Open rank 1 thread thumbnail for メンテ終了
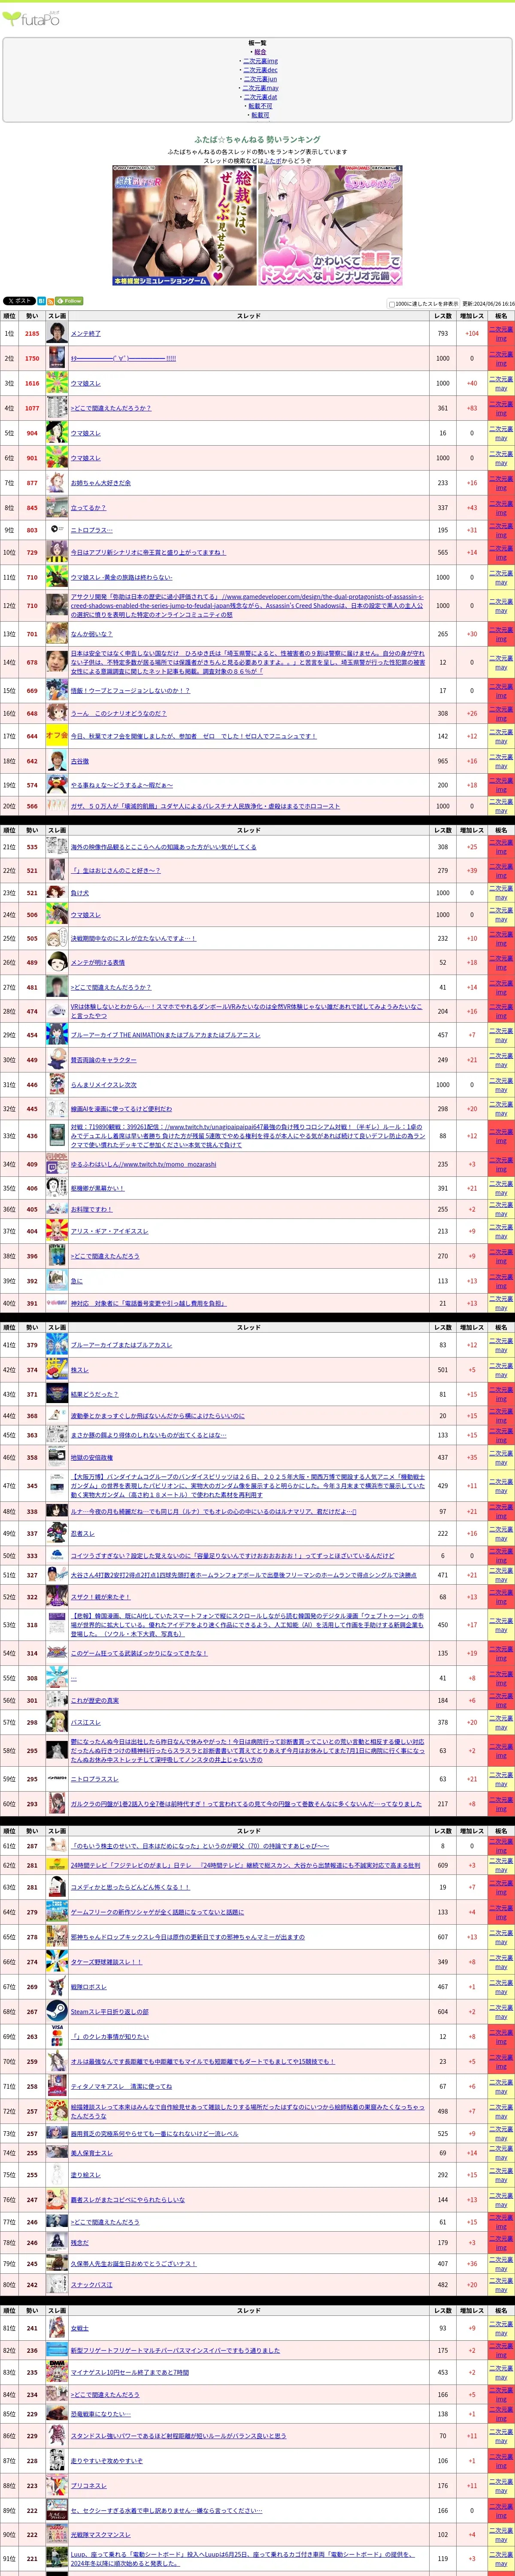Image resolution: width=515 pixels, height=2576 pixels. tap(57, 333)
